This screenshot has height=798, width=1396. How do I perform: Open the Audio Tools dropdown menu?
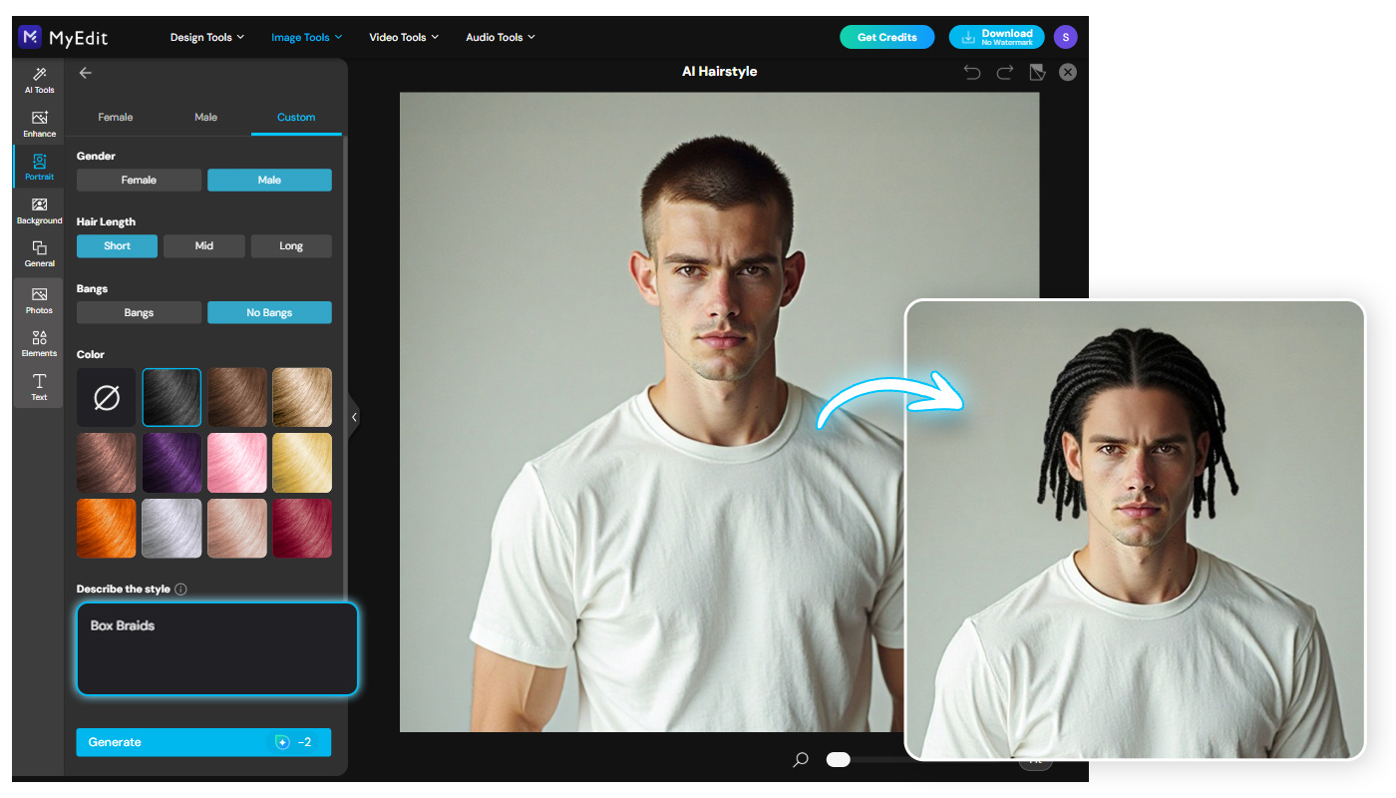pyautogui.click(x=501, y=38)
